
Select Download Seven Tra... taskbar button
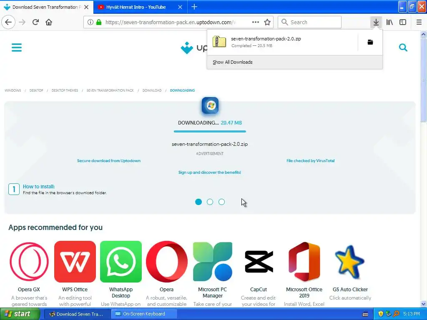pyautogui.click(x=77, y=314)
